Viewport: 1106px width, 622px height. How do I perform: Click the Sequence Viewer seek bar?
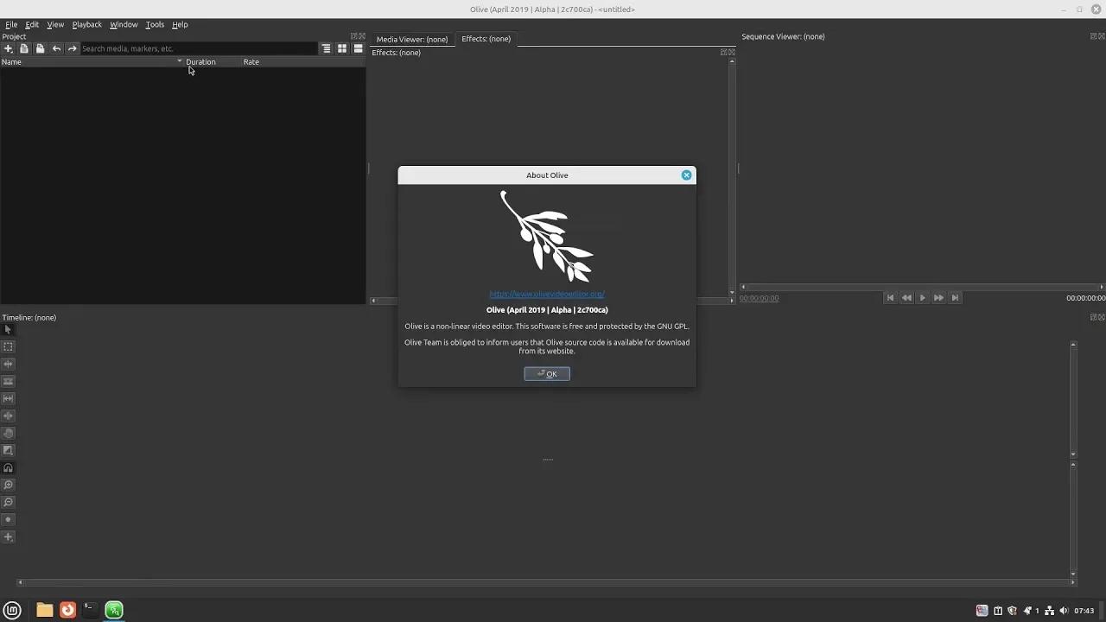click(x=920, y=286)
